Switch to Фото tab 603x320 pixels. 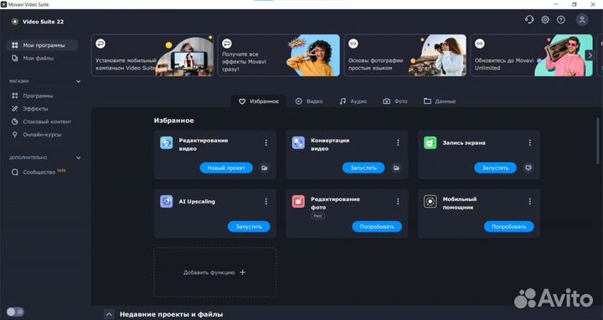pyautogui.click(x=395, y=101)
